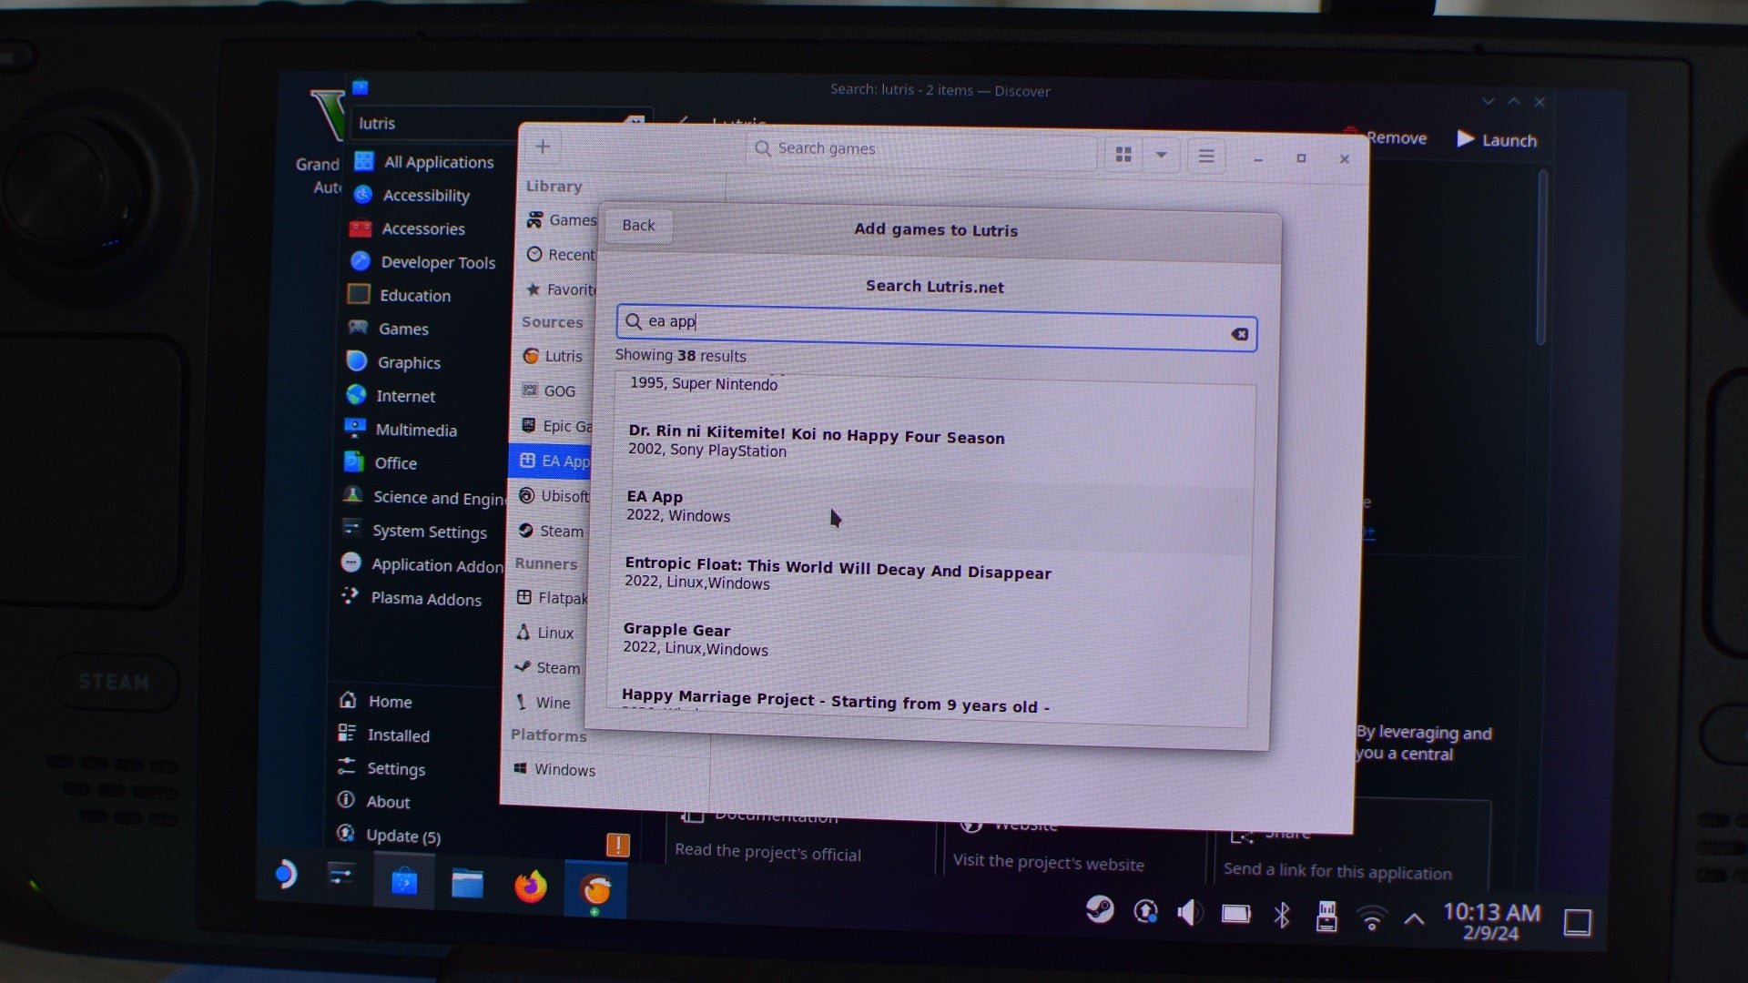Switch to grid view icon
The image size is (1748, 983).
(x=1123, y=155)
